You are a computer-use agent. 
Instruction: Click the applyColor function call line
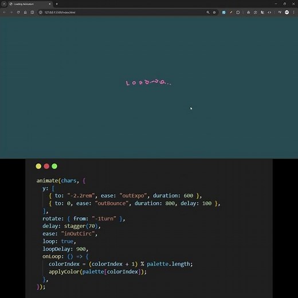[97, 272]
